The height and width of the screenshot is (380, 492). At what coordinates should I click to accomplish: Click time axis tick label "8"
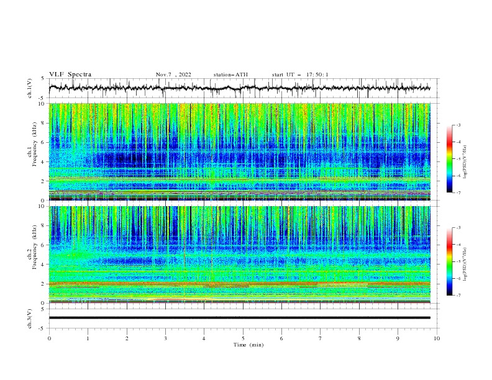click(x=359, y=338)
